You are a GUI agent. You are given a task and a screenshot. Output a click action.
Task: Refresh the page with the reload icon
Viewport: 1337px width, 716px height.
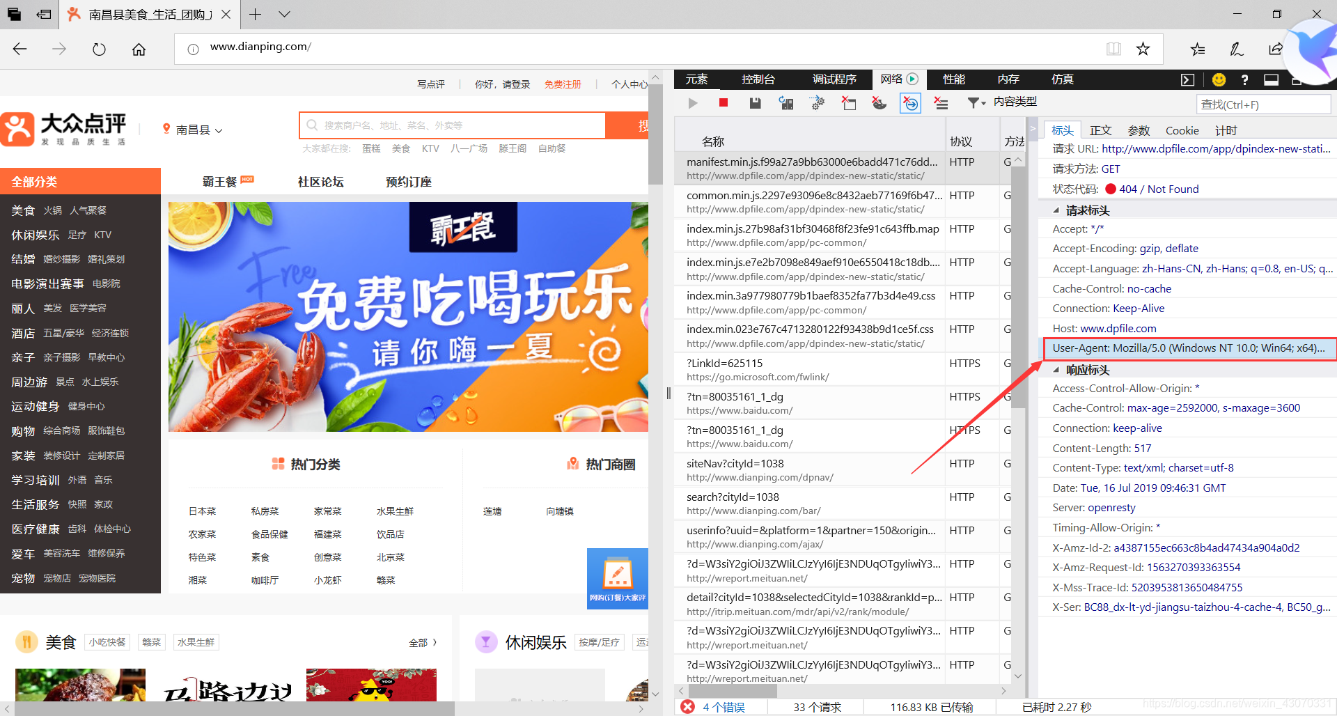tap(99, 49)
